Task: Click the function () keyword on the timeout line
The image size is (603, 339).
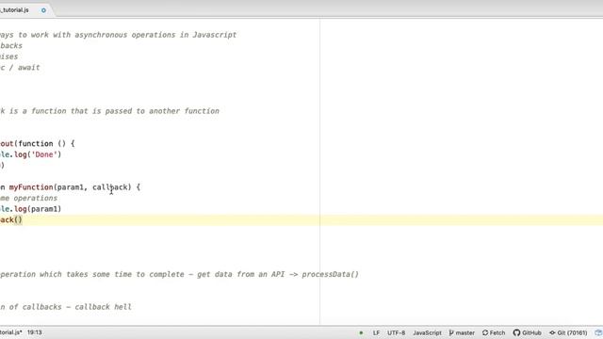Action: (41, 144)
